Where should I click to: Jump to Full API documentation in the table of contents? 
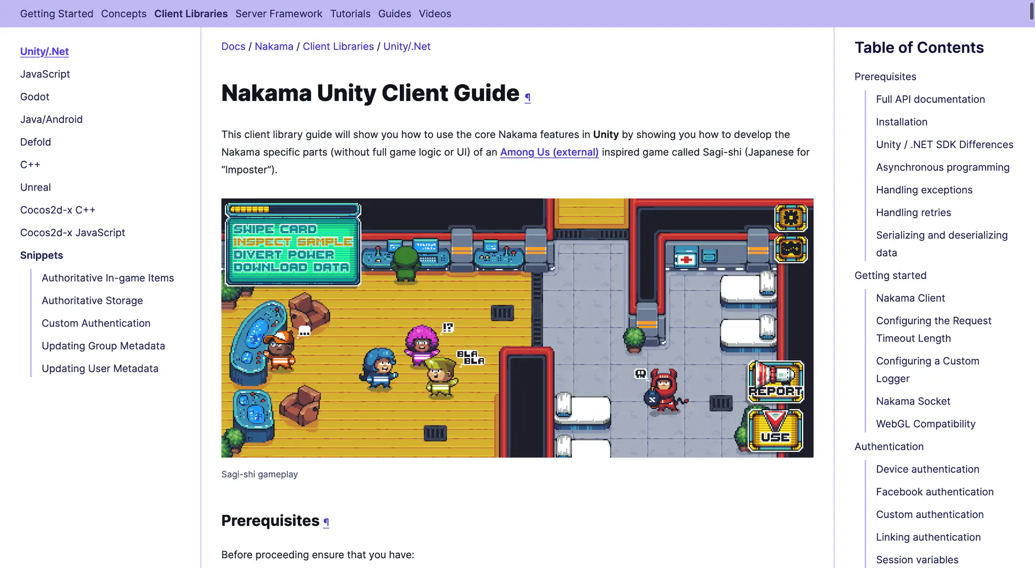tap(930, 99)
